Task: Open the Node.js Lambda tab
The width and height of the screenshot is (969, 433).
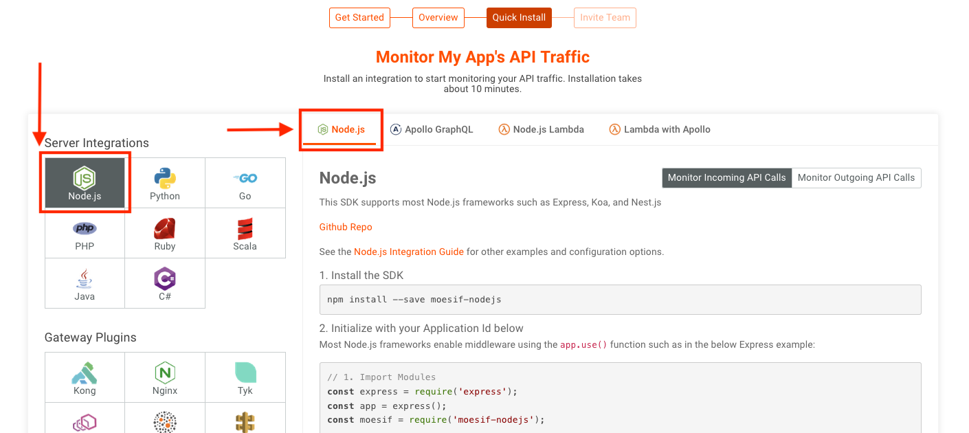Action: 541,129
